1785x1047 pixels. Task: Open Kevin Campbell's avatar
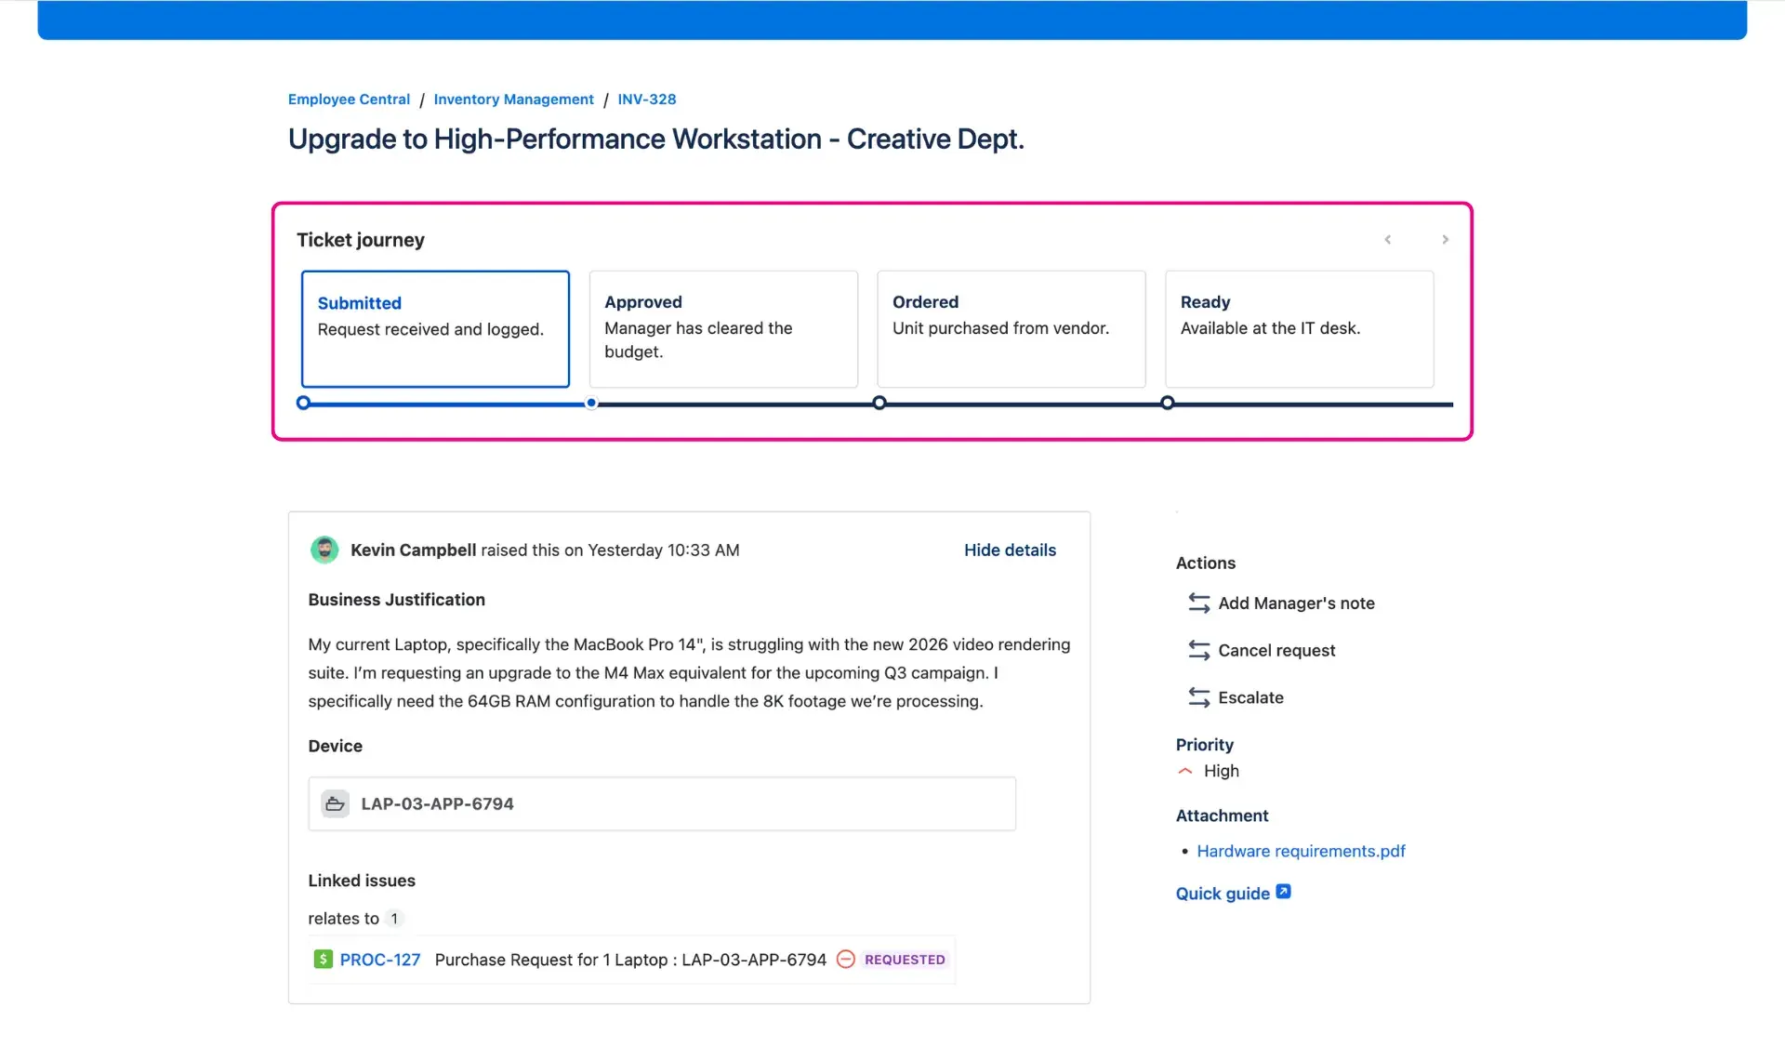tap(324, 550)
